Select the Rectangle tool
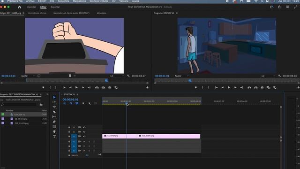The height and width of the screenshot is (169, 300). [54, 127]
